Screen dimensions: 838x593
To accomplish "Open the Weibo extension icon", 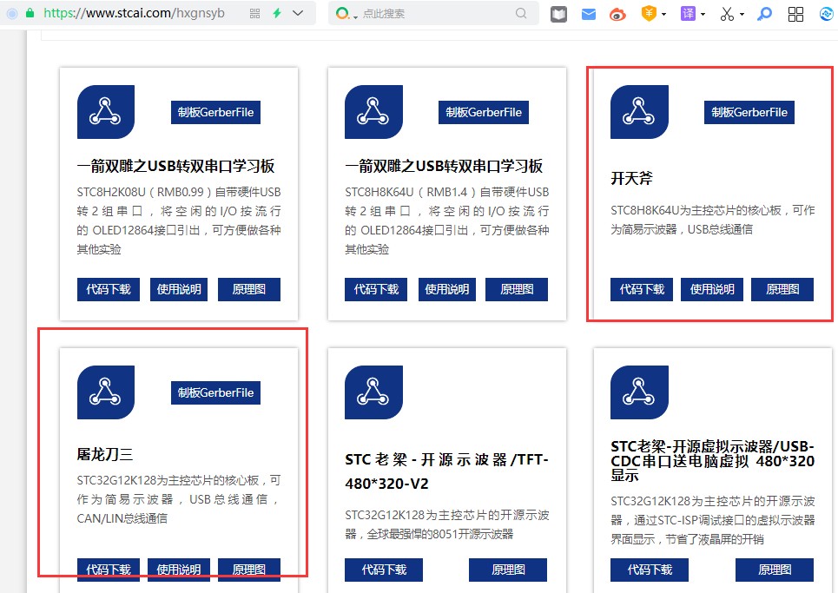I will click(x=617, y=15).
